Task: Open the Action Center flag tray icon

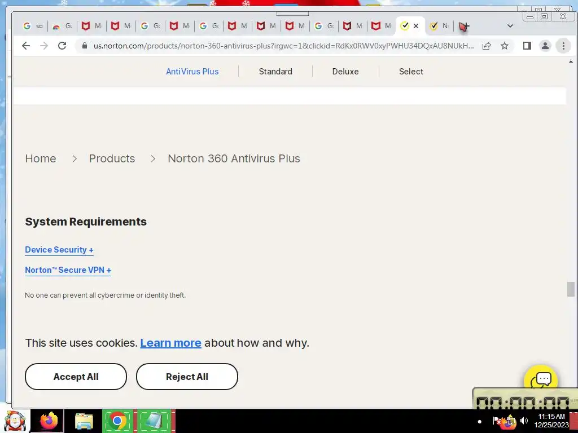Action: coord(497,421)
